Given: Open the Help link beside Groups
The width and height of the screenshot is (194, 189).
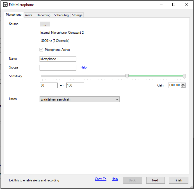Looking at the screenshot, I should tap(84, 67).
